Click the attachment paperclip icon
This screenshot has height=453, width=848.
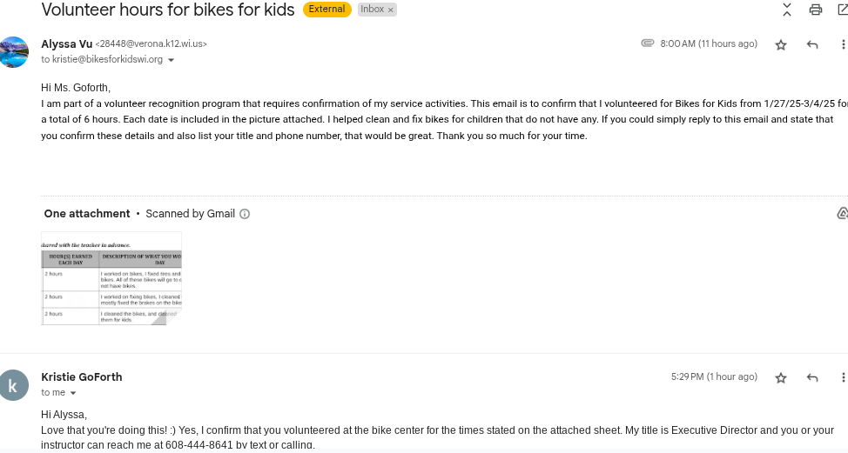click(647, 43)
